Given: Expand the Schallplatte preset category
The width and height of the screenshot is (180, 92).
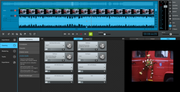Looking at the screenshot, I should pyautogui.click(x=29, y=44).
